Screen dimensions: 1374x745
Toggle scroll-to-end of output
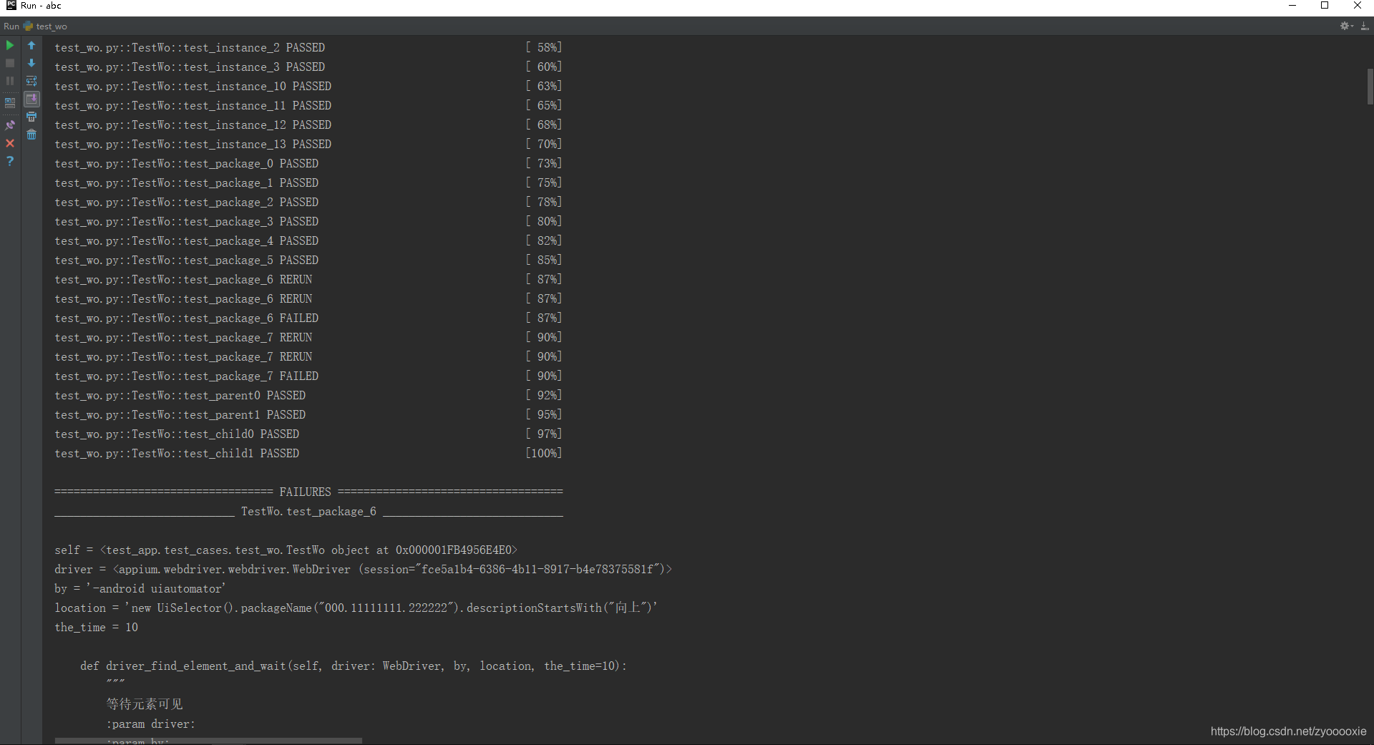pos(31,99)
